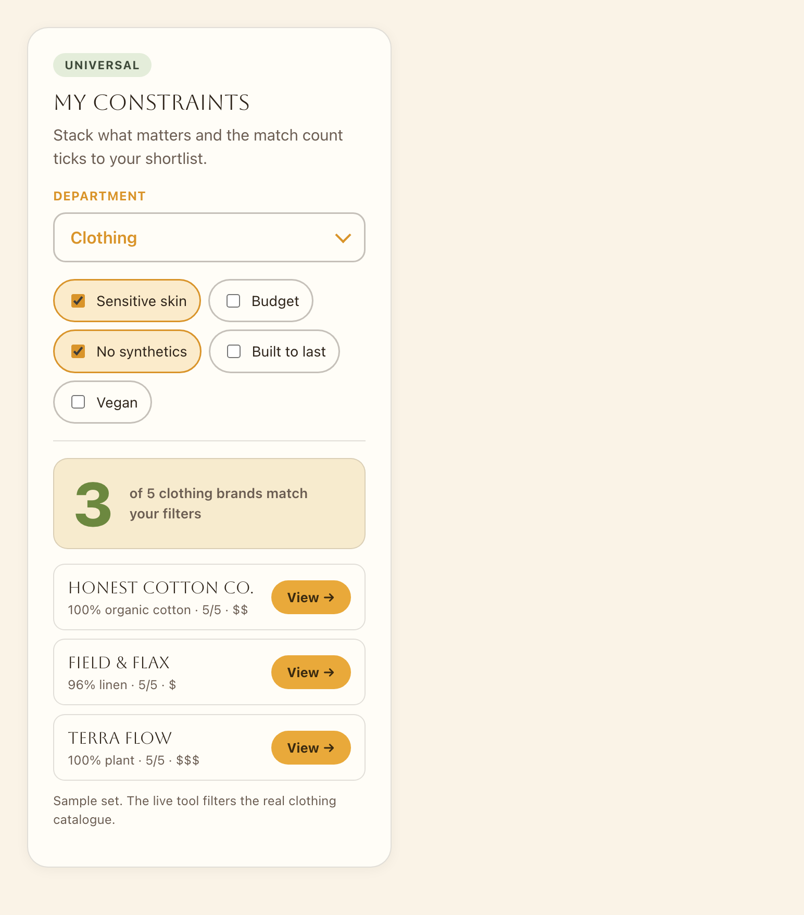Click the Field & Flax brand name
The height and width of the screenshot is (915, 804).
(119, 663)
